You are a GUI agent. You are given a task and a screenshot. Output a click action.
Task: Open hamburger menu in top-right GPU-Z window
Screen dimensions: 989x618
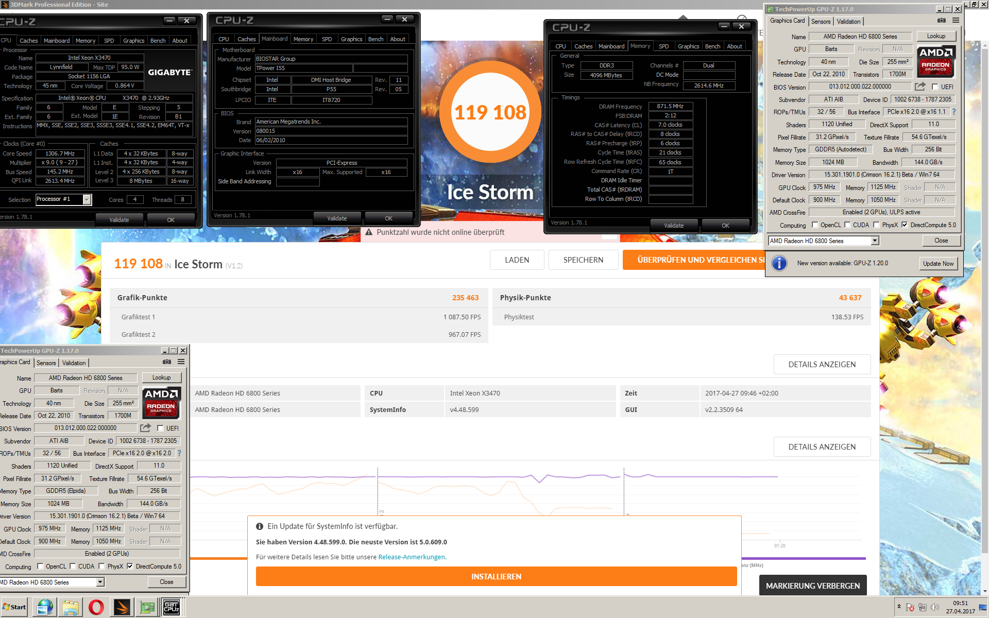956,21
